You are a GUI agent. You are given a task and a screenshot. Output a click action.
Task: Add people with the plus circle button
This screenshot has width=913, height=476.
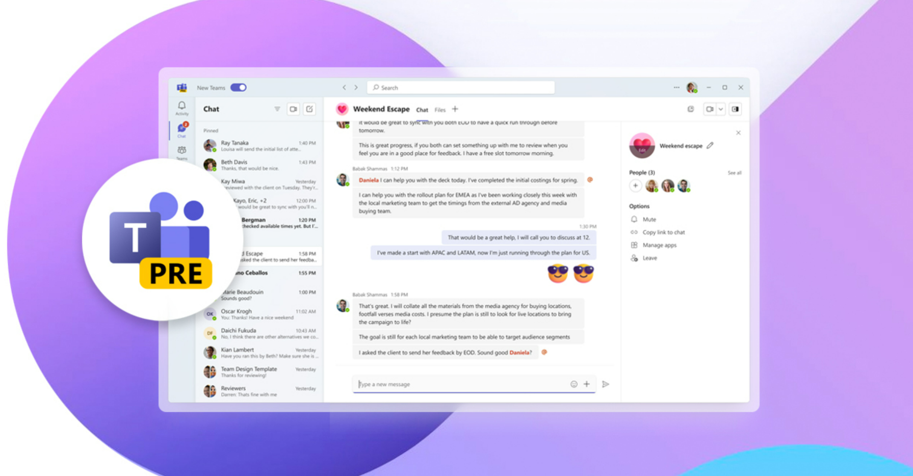[635, 186]
